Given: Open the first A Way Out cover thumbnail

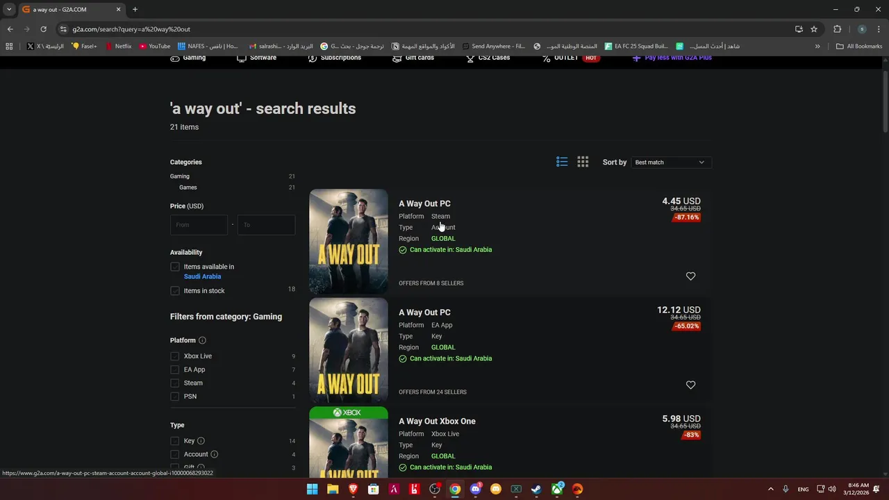Looking at the screenshot, I should click(349, 242).
